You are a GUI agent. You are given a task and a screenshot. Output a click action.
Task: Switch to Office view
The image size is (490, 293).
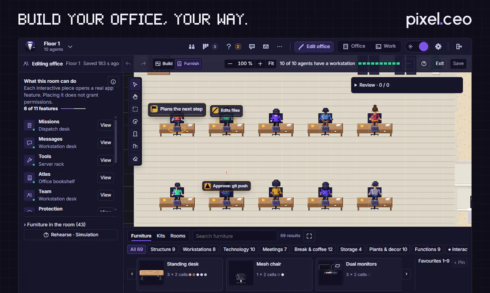pyautogui.click(x=354, y=46)
